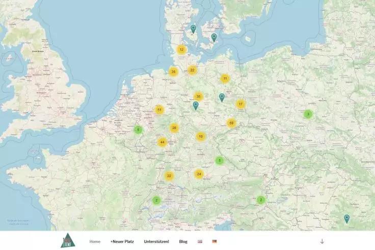Open the green cluster marker 6
Image resolution: width=375 pixels, height=250 pixels.
pyautogui.click(x=138, y=130)
